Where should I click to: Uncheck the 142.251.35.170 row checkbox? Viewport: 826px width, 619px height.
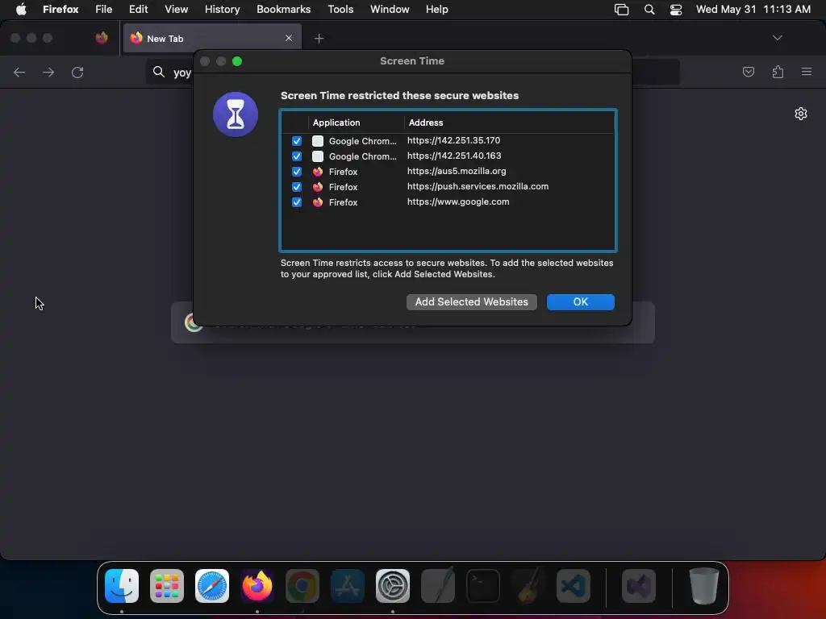pyautogui.click(x=297, y=141)
